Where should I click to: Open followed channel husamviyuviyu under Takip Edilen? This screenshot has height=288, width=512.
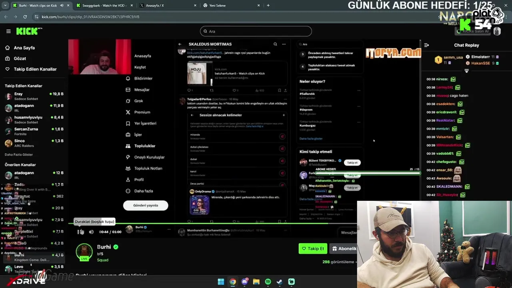[34, 120]
